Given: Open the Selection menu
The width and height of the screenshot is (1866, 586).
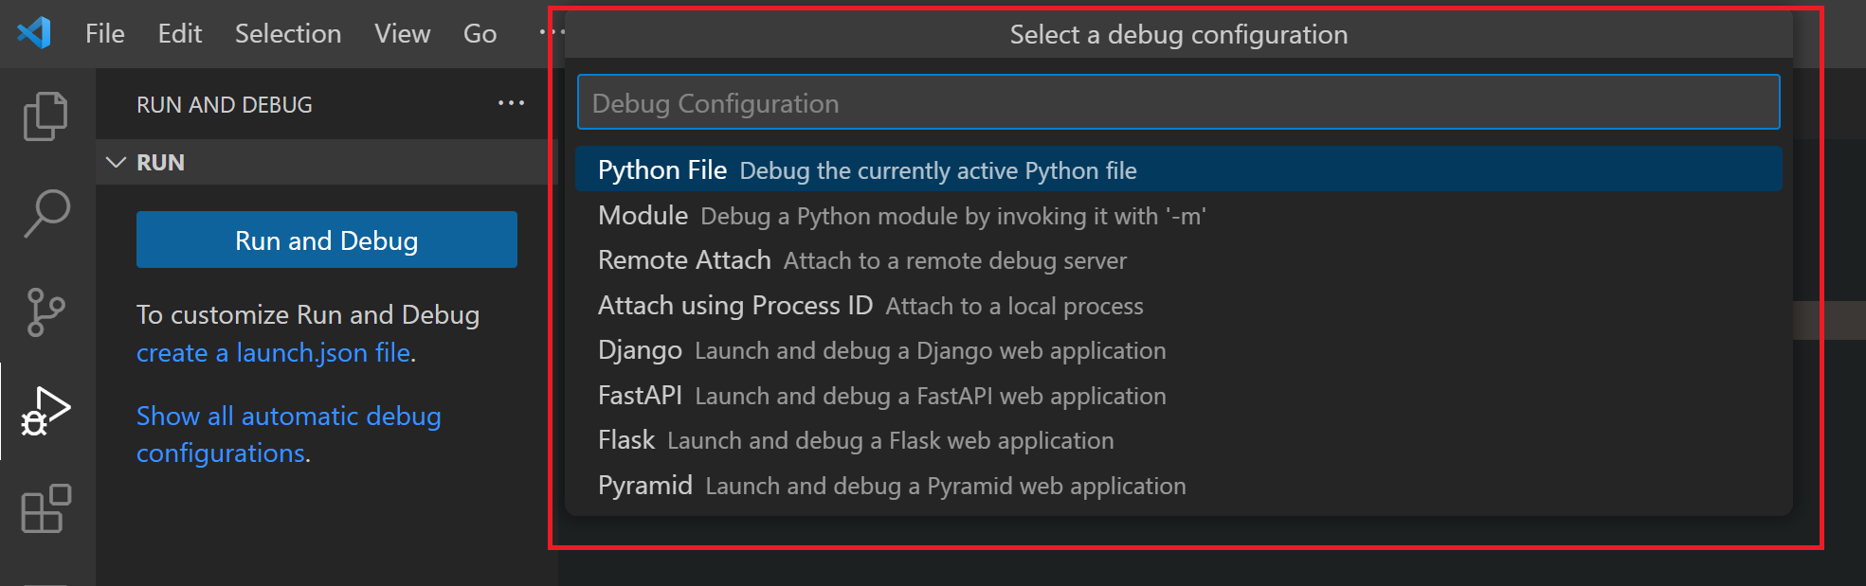Looking at the screenshot, I should [288, 34].
